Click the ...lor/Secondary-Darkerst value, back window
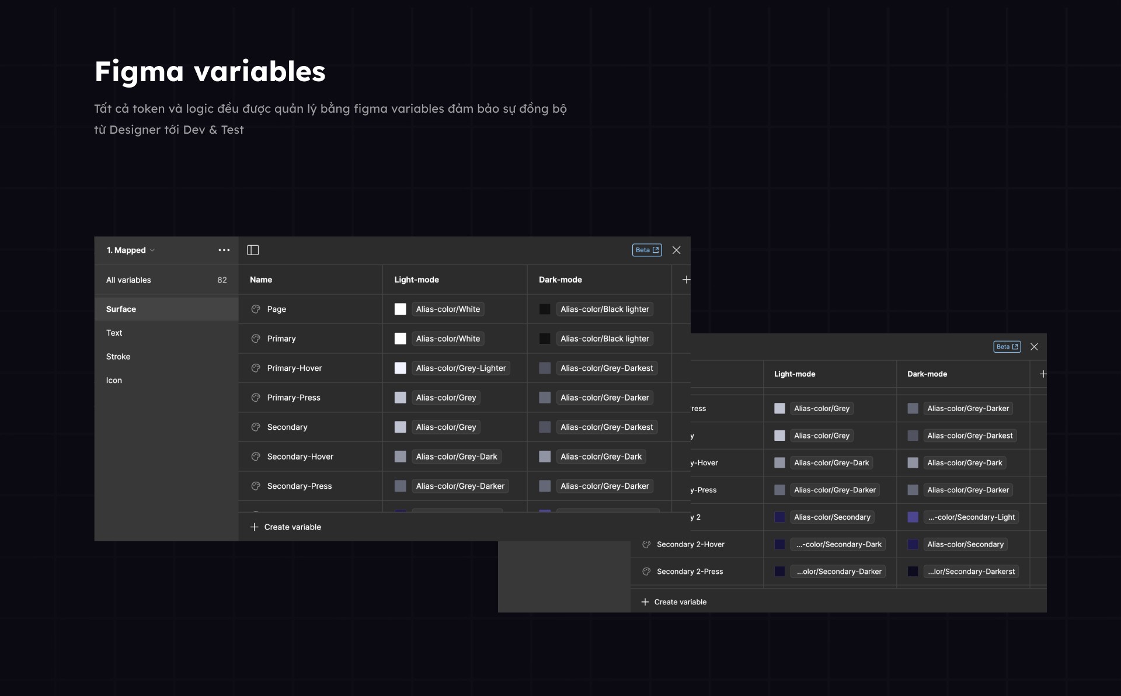 (x=972, y=572)
